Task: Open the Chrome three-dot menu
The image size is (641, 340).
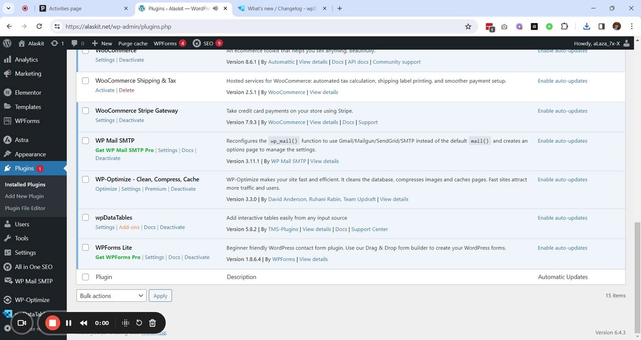Action: point(632,26)
